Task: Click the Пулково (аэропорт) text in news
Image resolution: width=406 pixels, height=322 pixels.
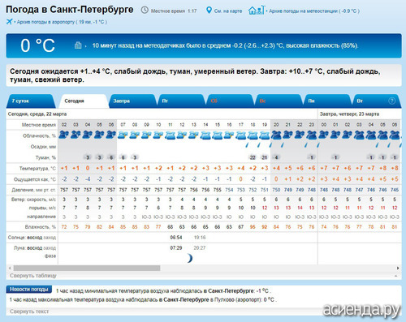Action: click(x=238, y=299)
